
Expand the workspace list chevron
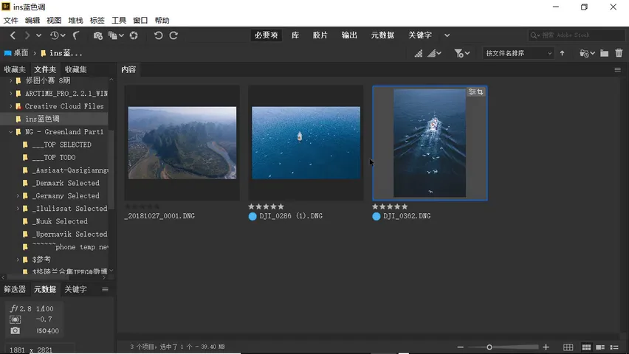tap(447, 35)
